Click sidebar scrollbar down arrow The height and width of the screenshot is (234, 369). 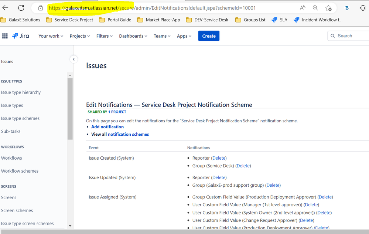tap(70, 226)
